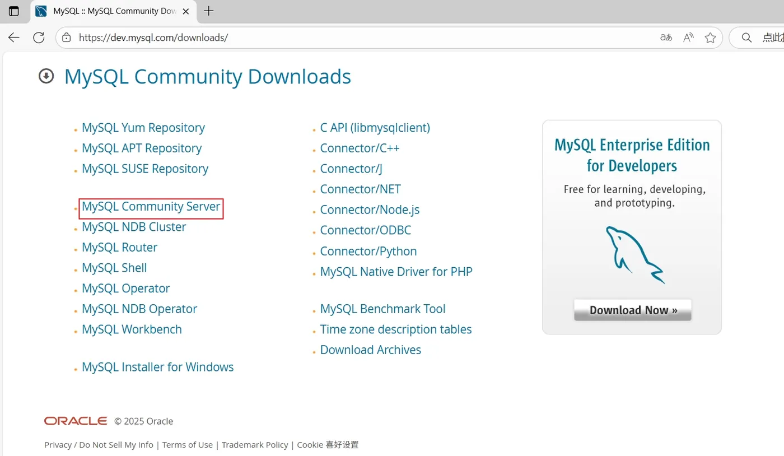
Task: Open Cookie 喜好设置 preferences link
Action: point(328,445)
